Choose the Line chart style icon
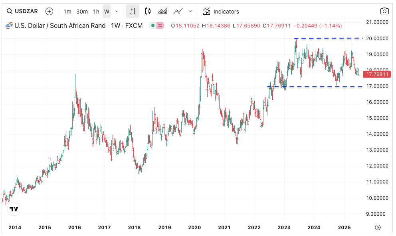396x236 pixels. point(178,12)
